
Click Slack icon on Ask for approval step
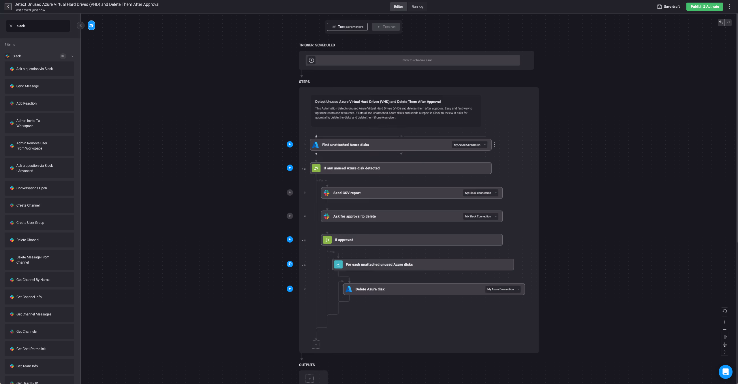coord(327,216)
